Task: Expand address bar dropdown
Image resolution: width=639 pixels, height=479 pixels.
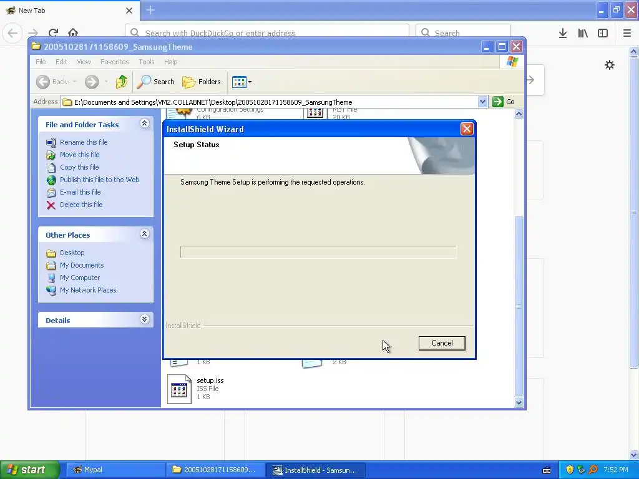Action: coord(482,102)
